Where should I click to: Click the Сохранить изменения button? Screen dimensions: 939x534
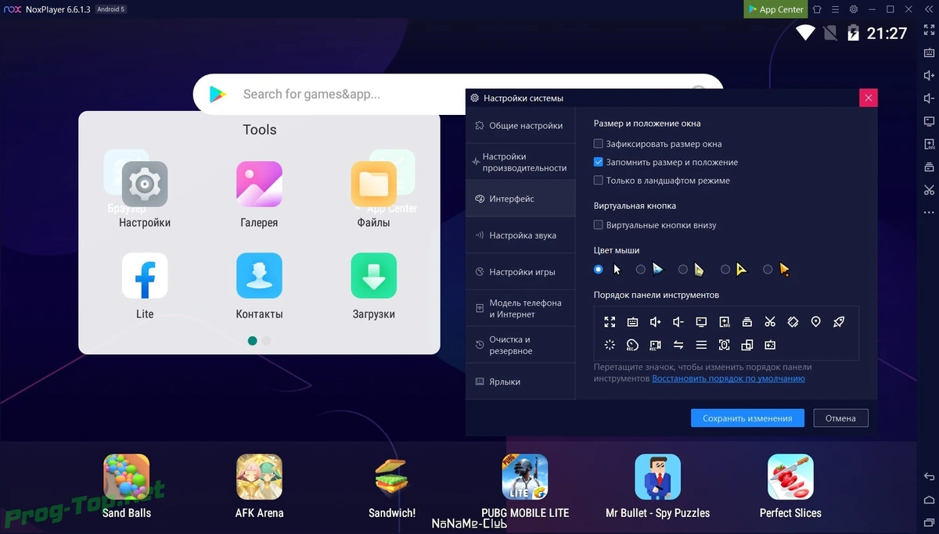point(747,418)
